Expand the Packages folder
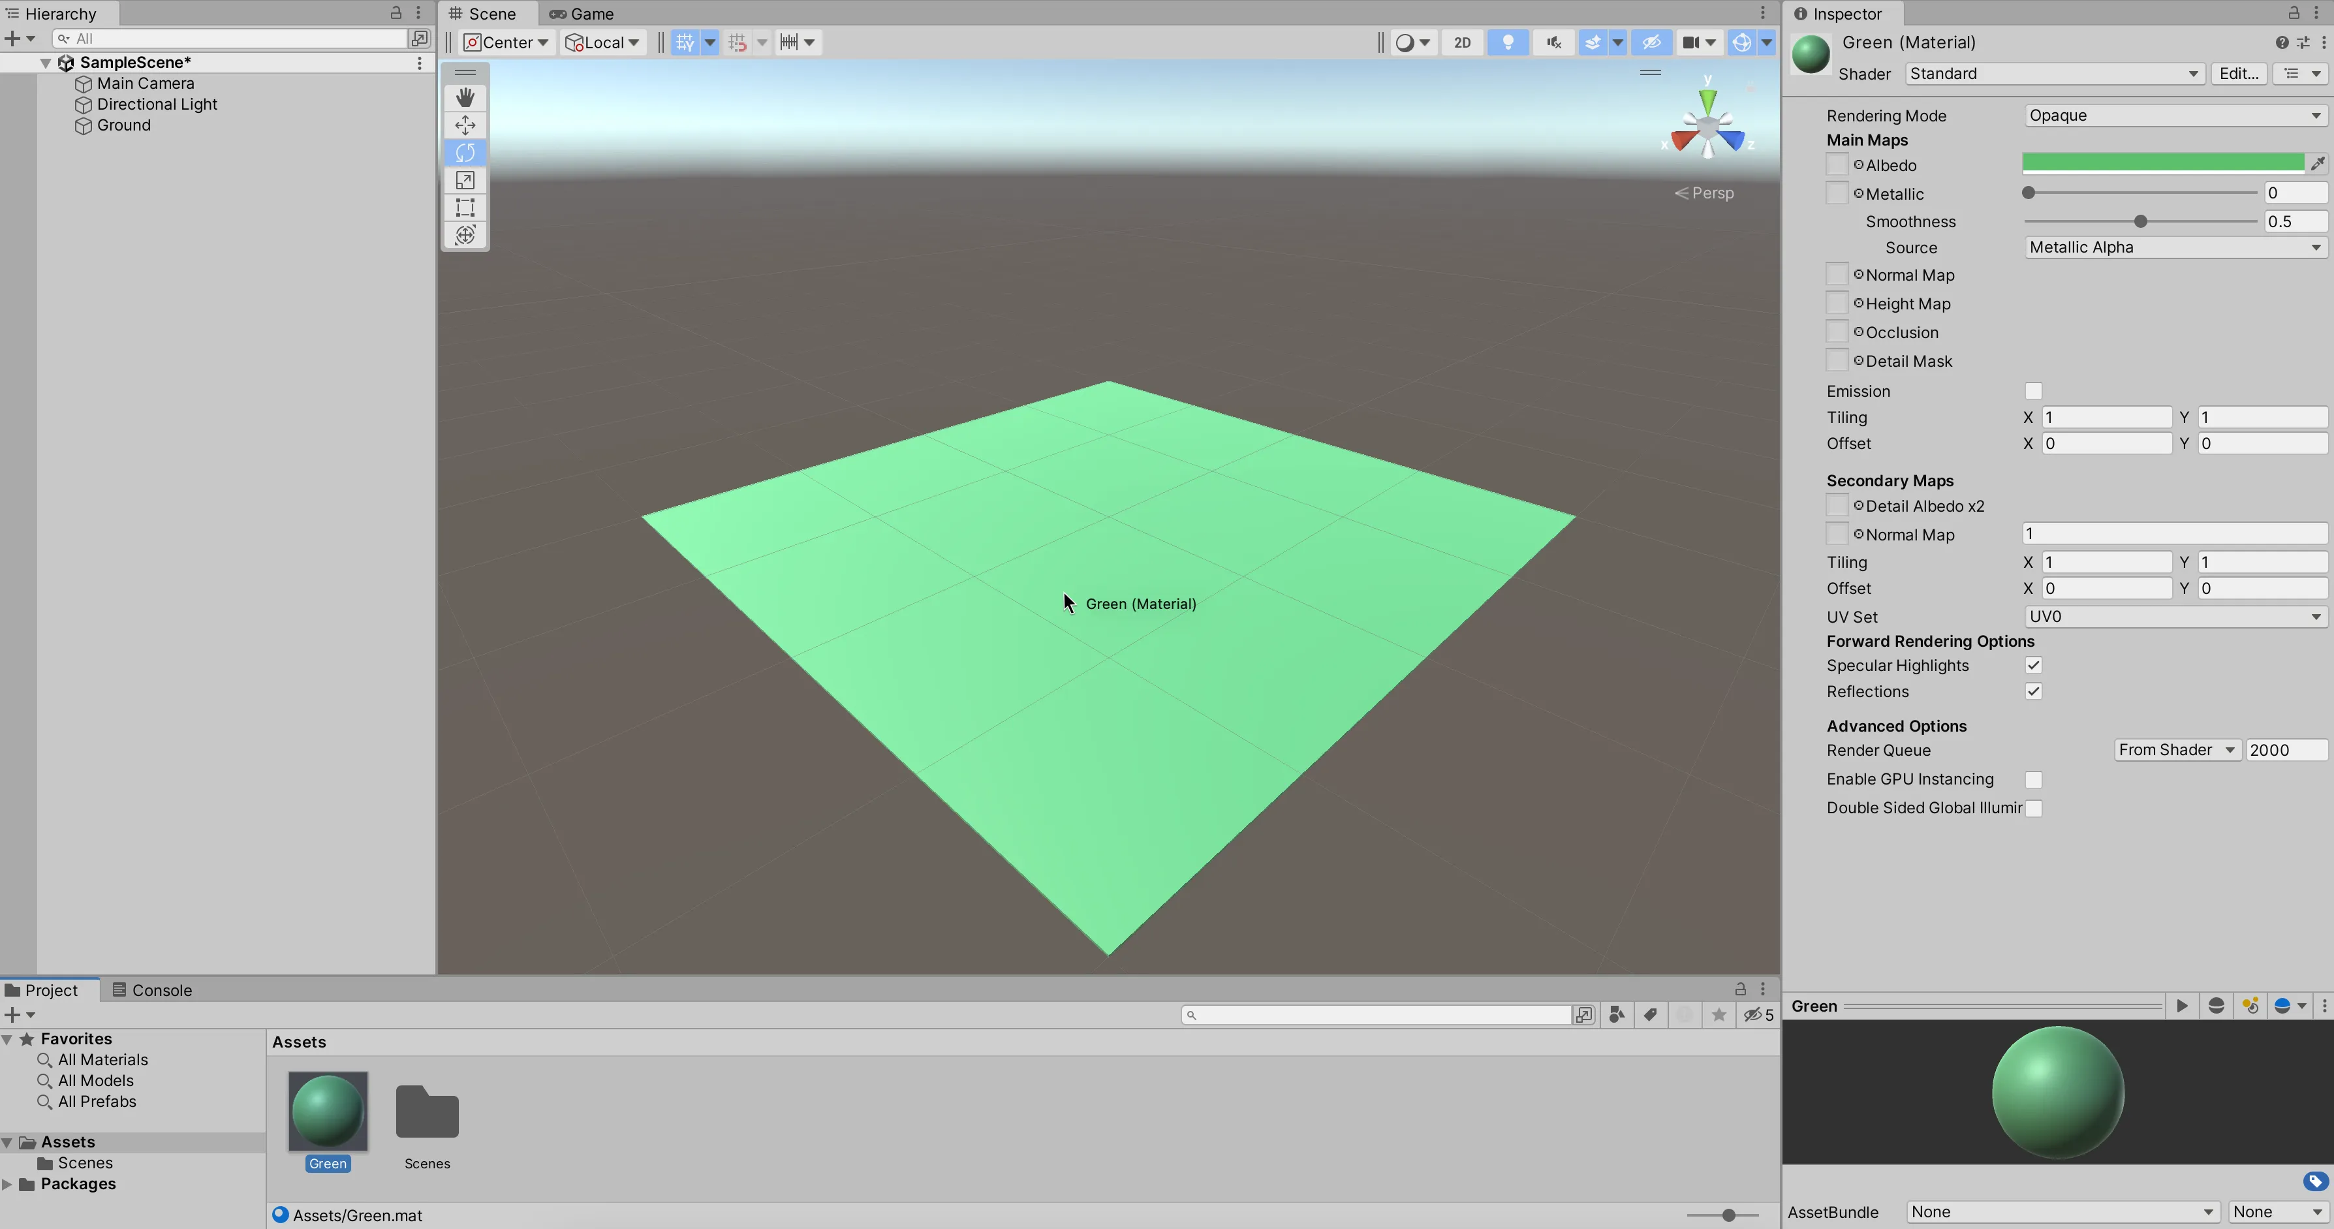 click(x=7, y=1184)
